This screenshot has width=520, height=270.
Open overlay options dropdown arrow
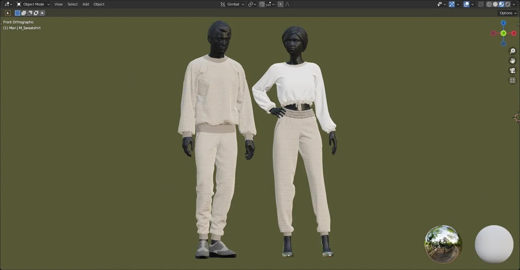click(x=473, y=4)
